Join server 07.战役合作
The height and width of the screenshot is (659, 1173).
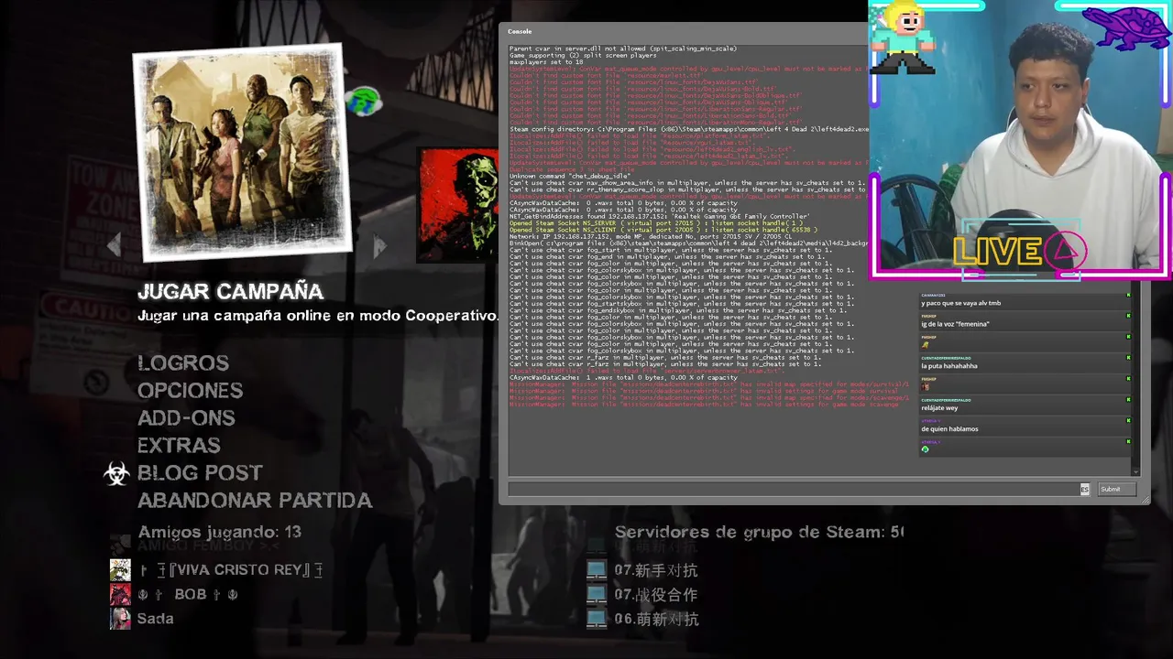pyautogui.click(x=656, y=595)
